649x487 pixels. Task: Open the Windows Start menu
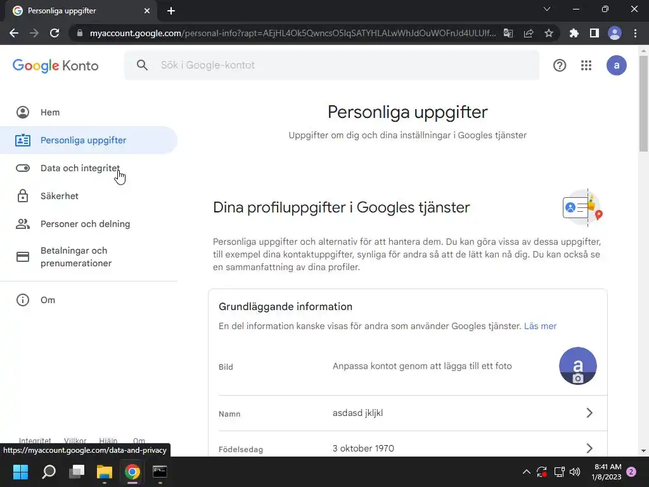pos(20,472)
